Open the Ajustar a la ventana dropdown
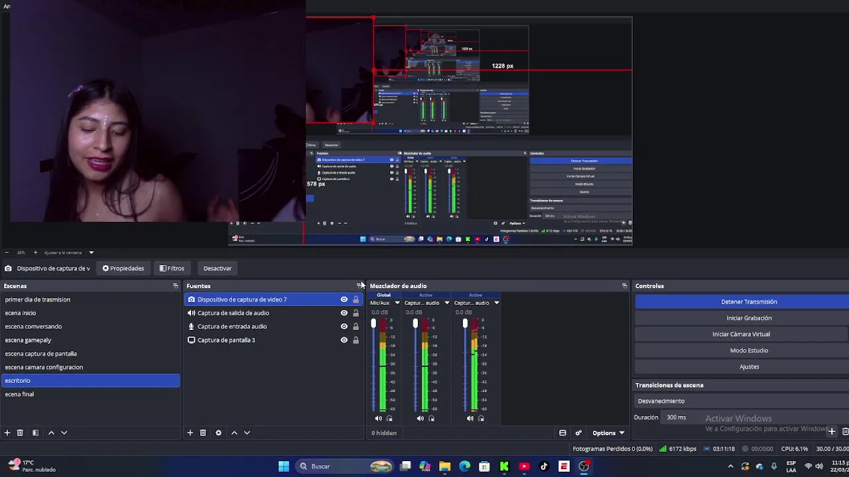This screenshot has width=849, height=477. pyautogui.click(x=69, y=252)
